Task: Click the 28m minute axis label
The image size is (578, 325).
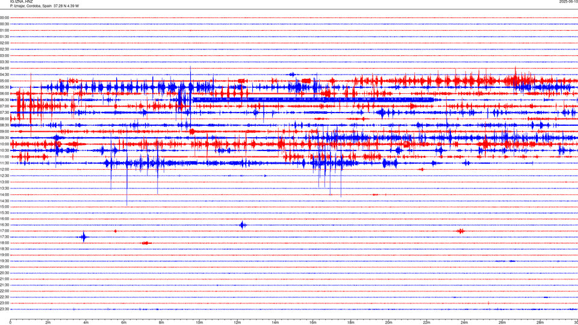Action: tap(540, 323)
